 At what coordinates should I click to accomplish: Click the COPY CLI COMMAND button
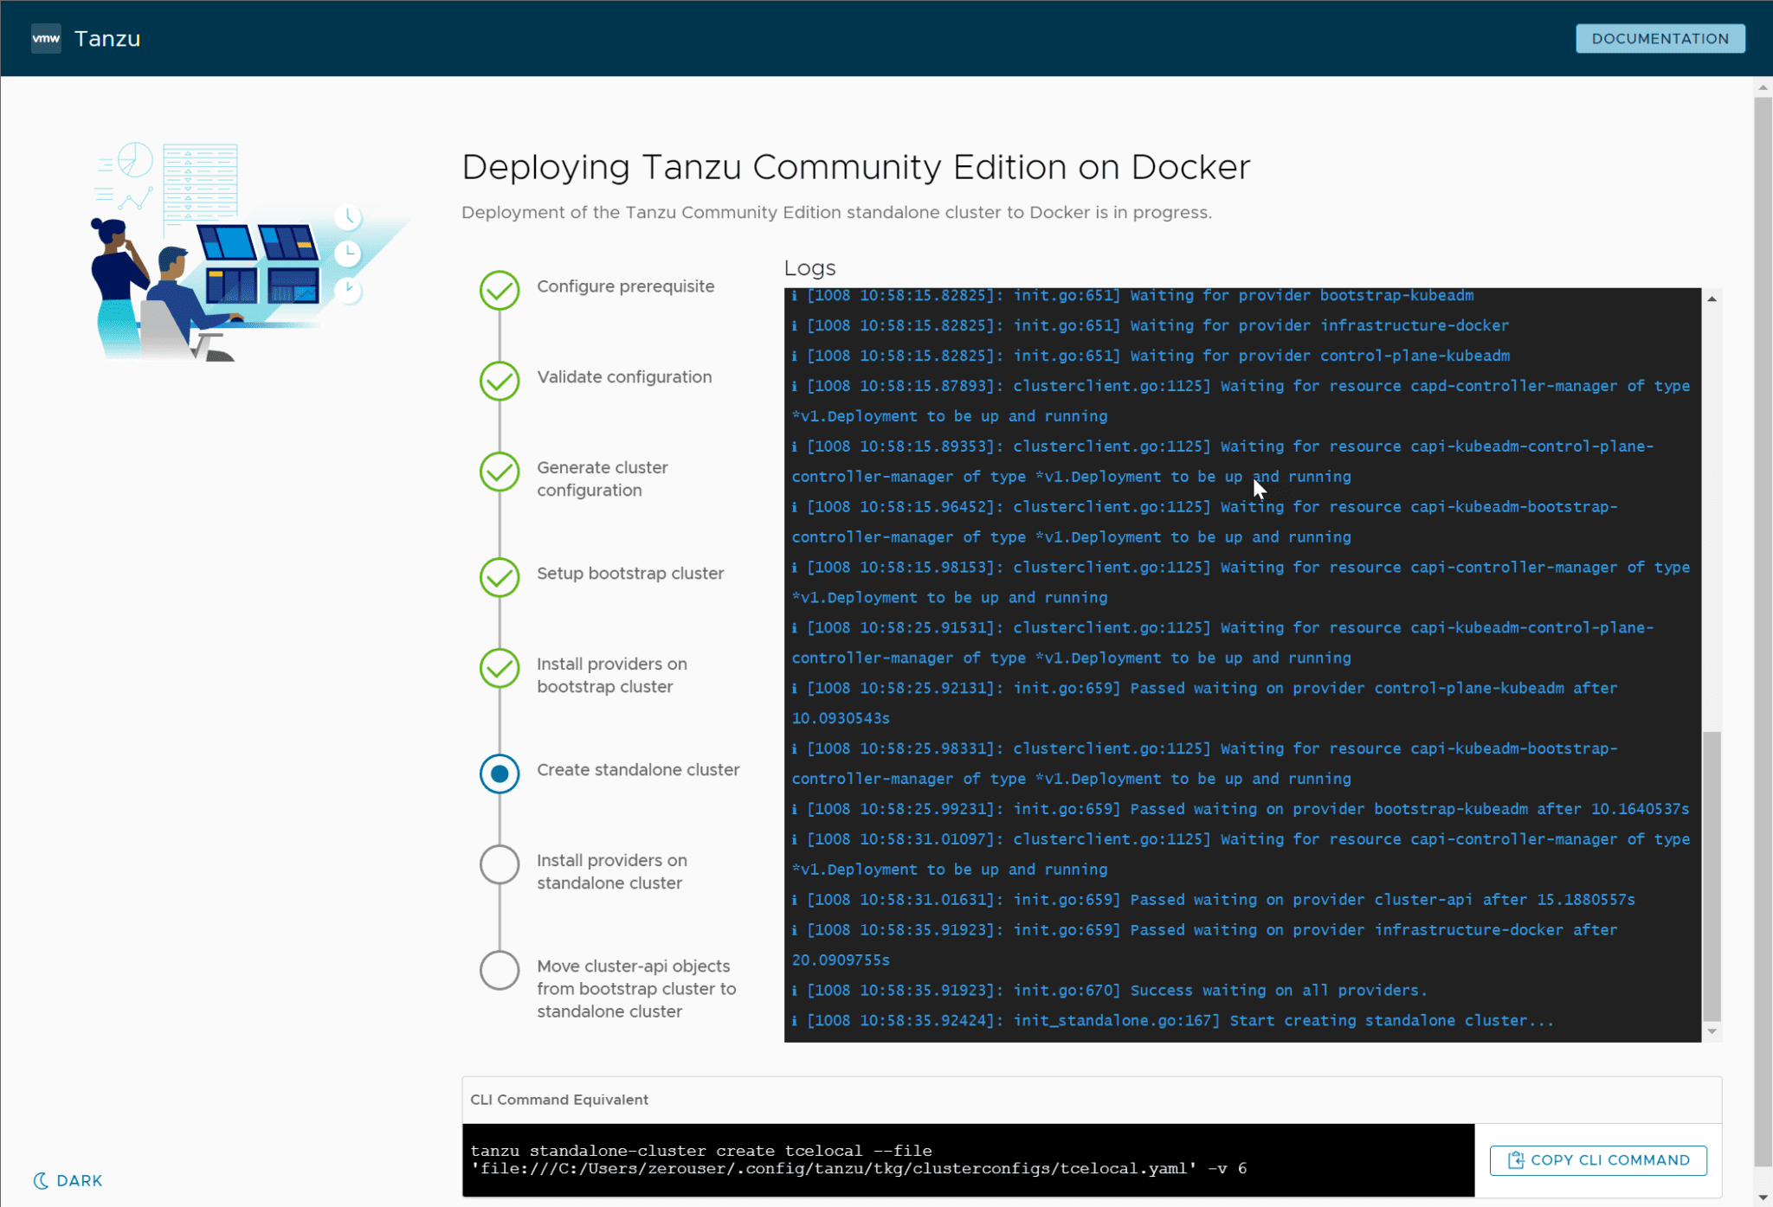(1597, 1160)
